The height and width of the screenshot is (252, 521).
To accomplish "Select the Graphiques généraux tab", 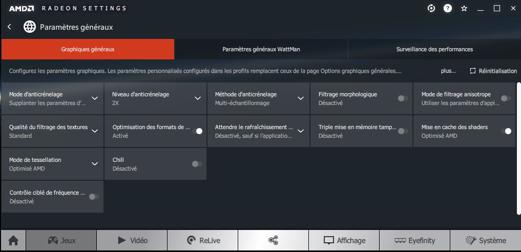I will pos(88,49).
